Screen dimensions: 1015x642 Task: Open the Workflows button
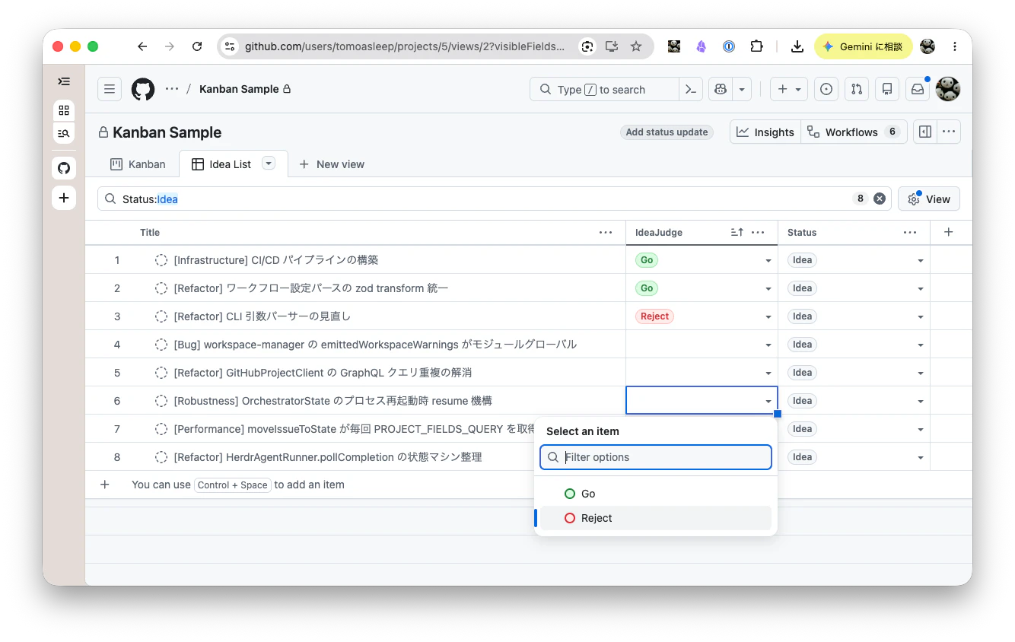click(x=854, y=132)
